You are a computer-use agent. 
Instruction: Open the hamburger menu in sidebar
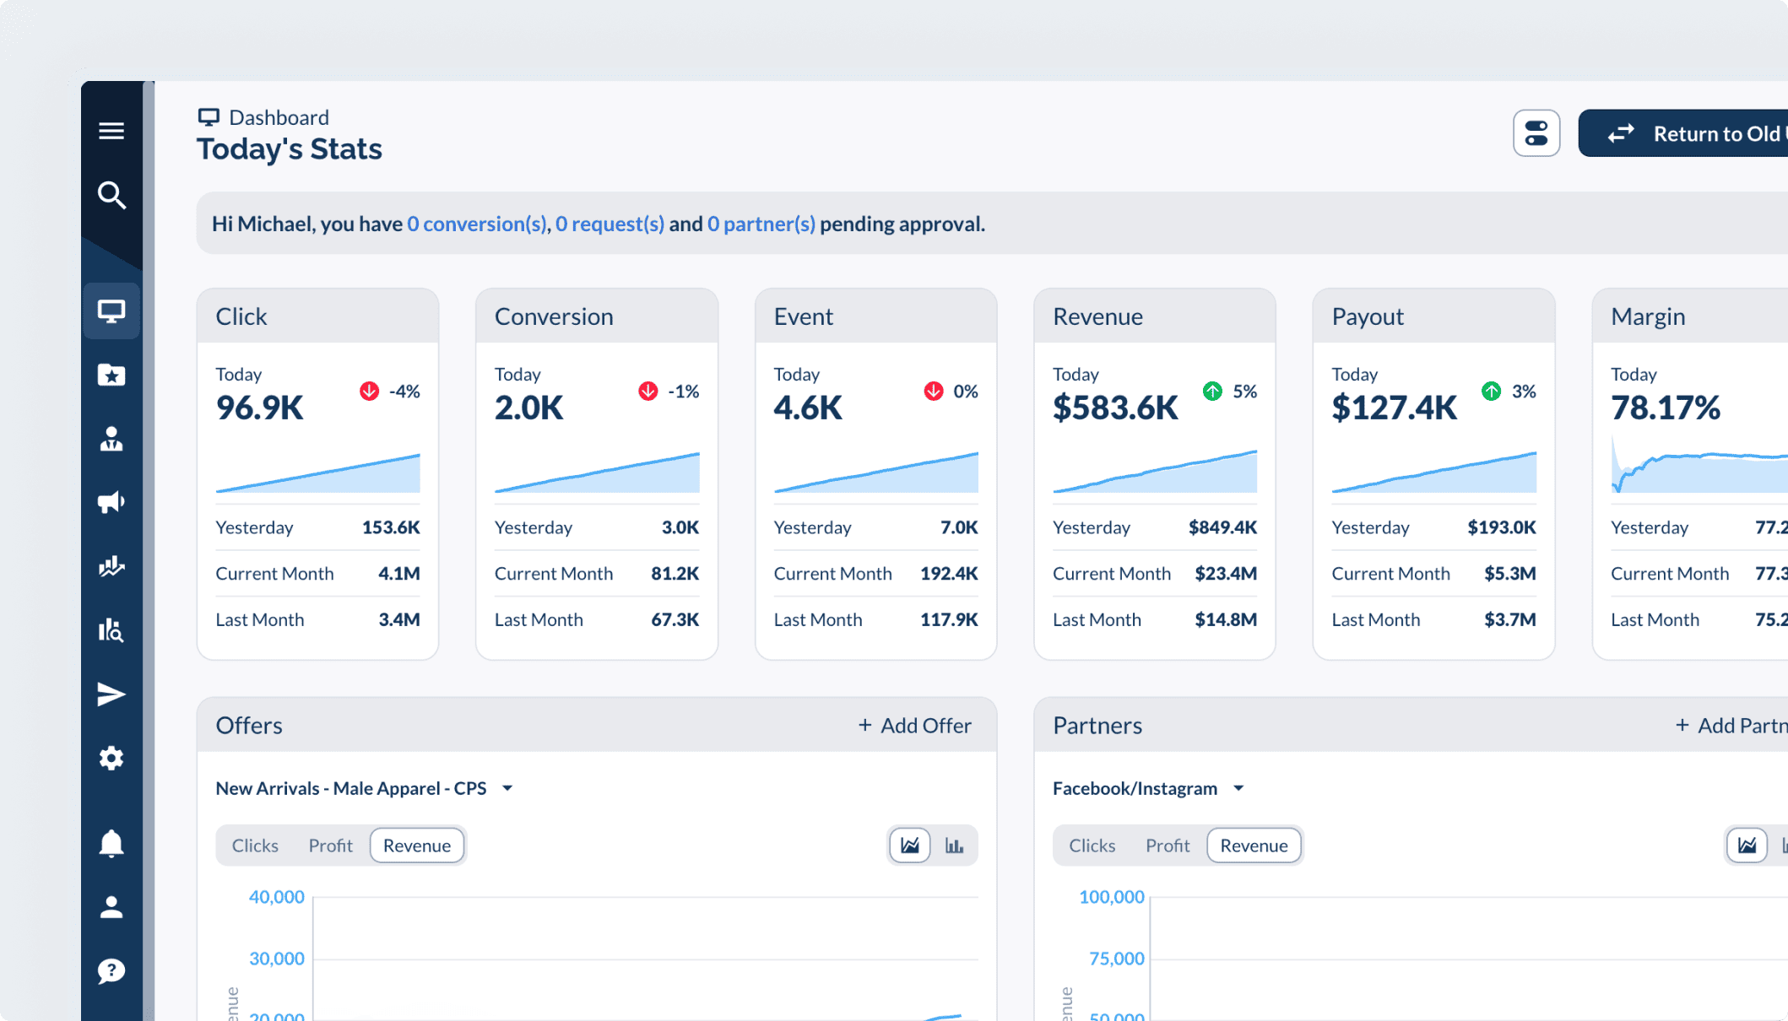111,131
